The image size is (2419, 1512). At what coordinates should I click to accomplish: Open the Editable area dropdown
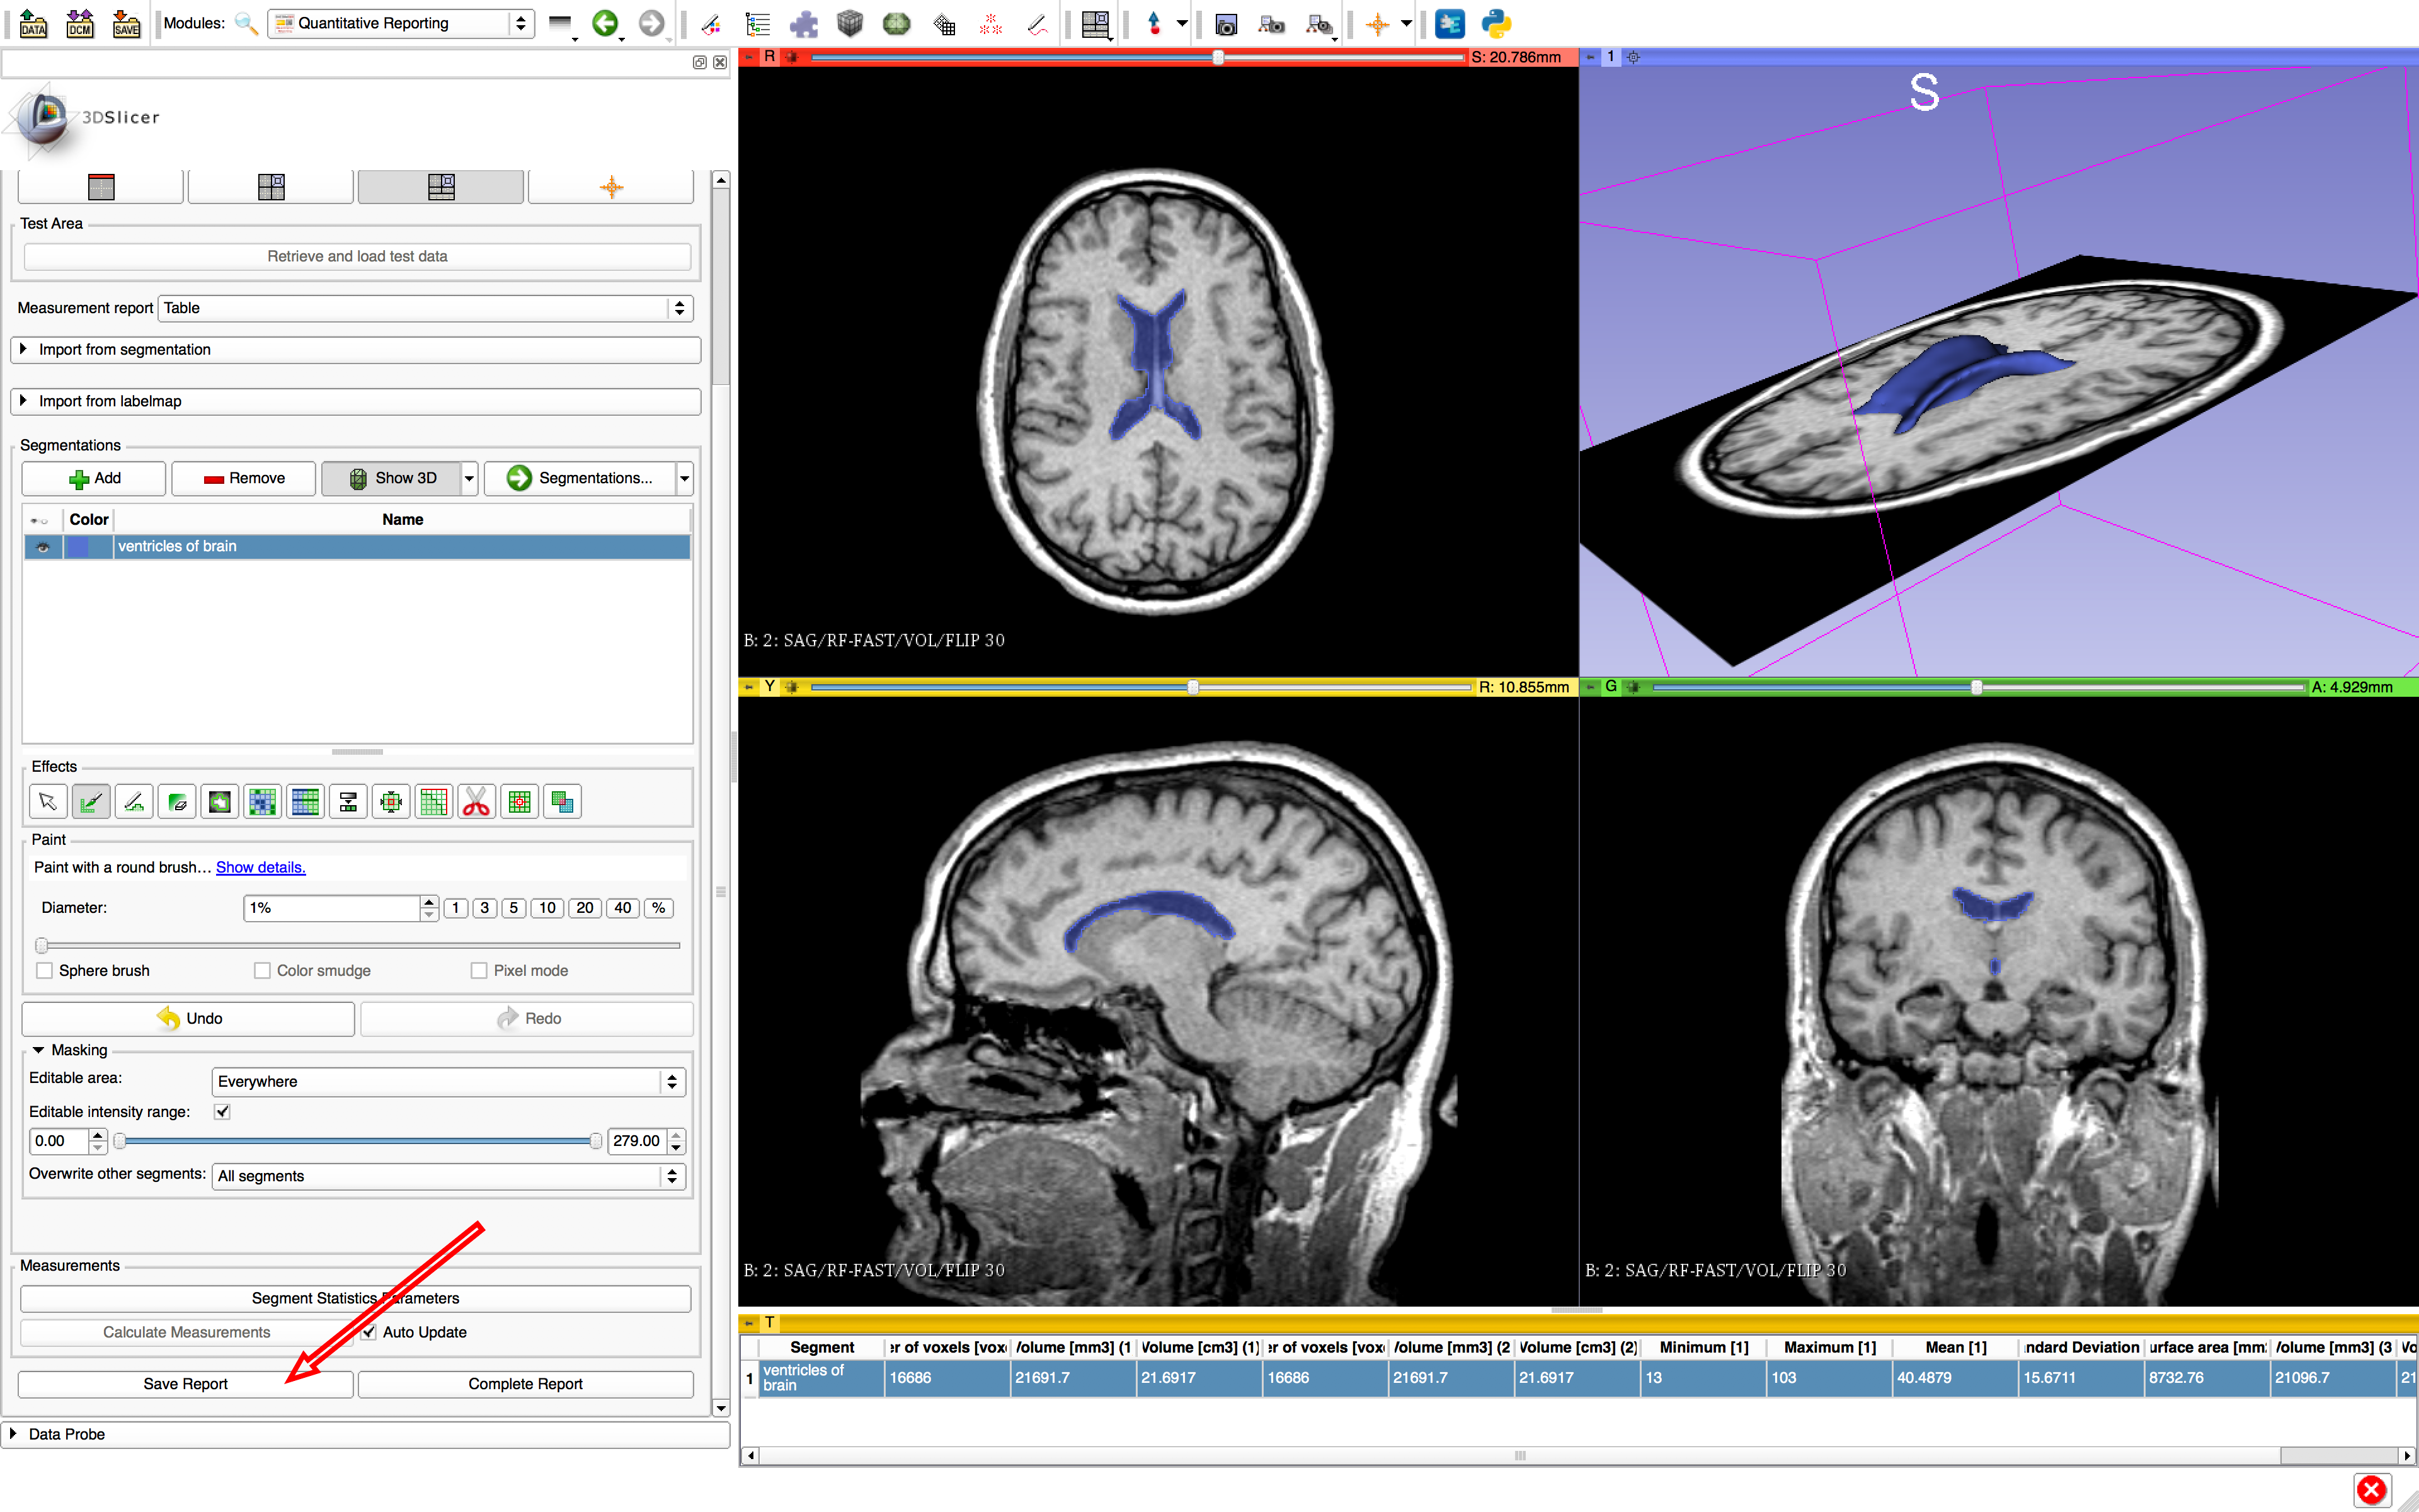click(448, 1081)
